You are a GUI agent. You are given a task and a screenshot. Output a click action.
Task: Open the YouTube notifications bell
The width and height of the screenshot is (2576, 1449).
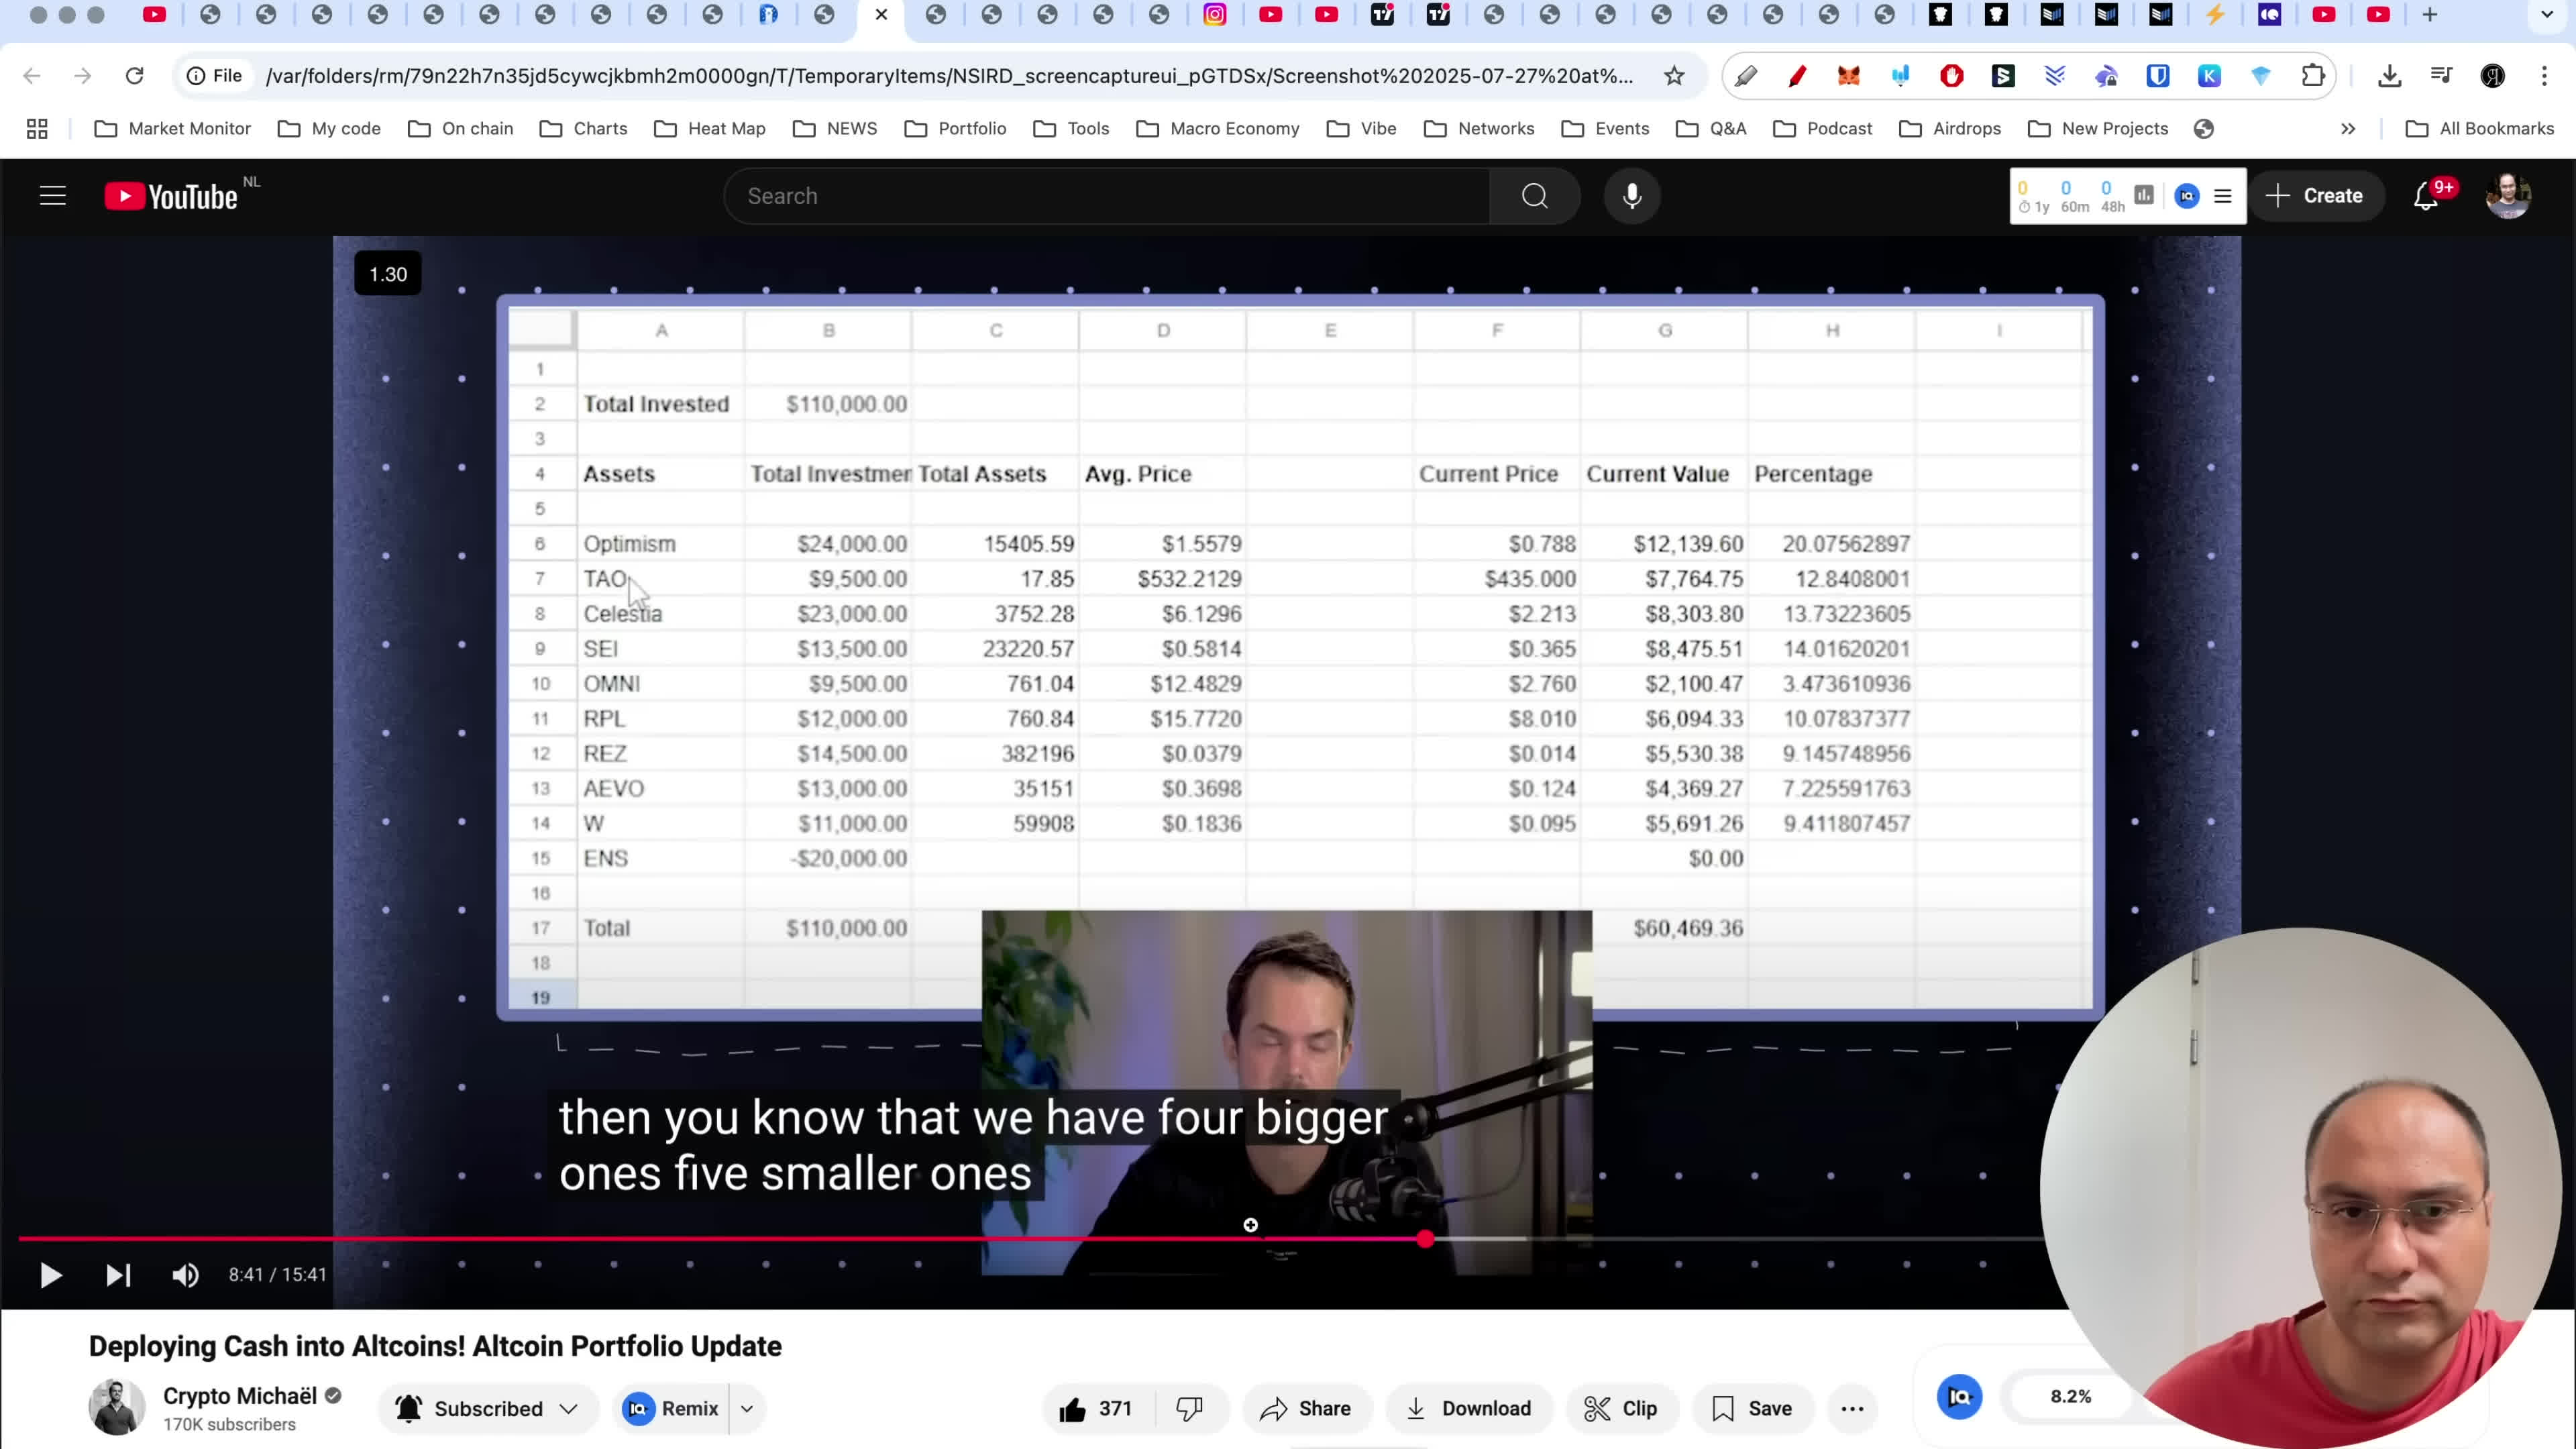point(2426,196)
